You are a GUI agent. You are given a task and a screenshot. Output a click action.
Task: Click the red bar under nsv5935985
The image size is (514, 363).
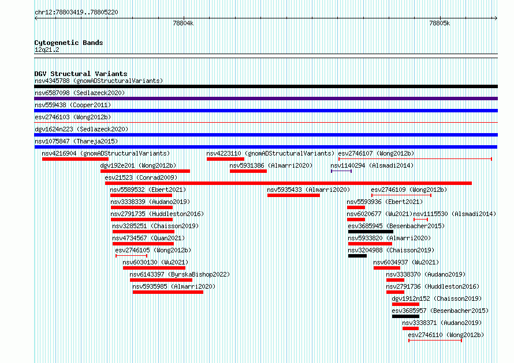click(168, 292)
